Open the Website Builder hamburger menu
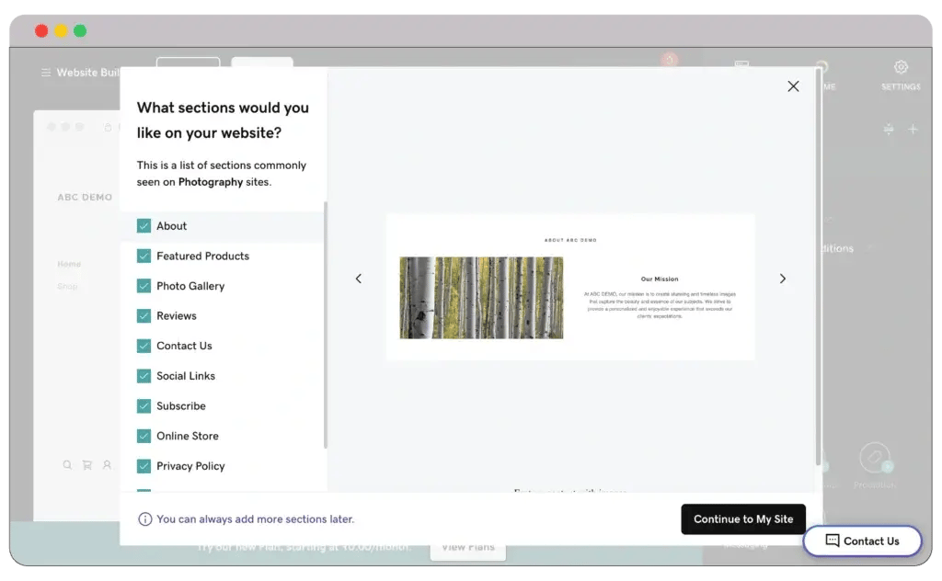 point(46,73)
